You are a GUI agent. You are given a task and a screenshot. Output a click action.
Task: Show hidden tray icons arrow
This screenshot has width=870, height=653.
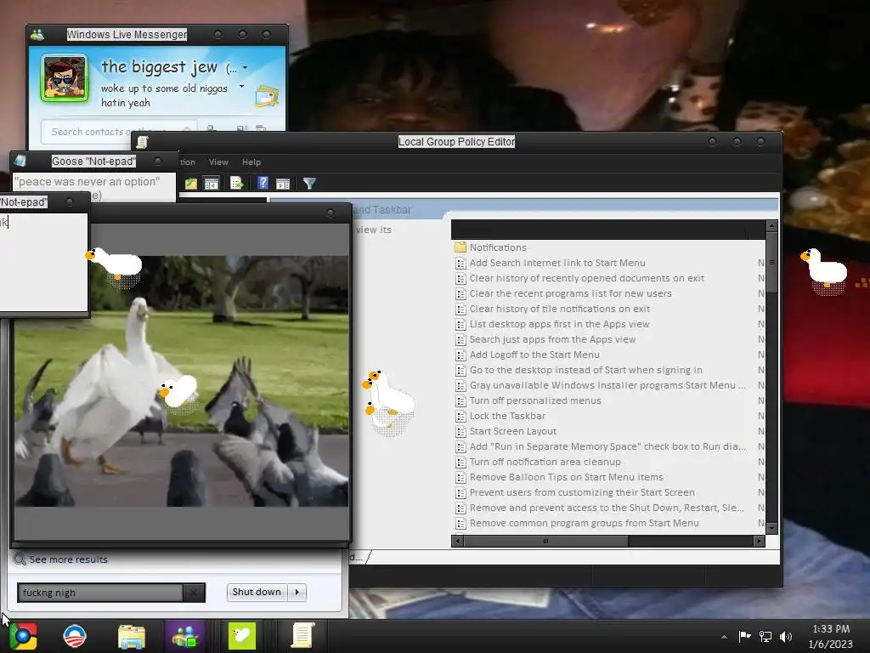tap(724, 636)
